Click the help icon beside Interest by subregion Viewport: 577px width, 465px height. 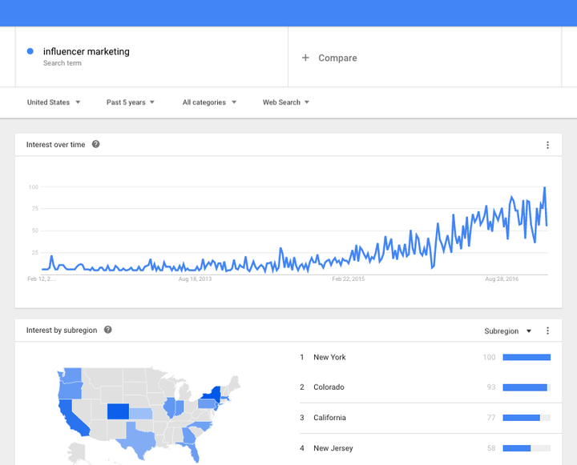(108, 330)
